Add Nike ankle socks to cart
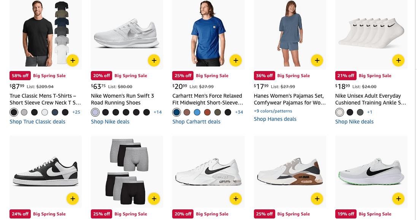417x220 pixels. tap(398, 60)
